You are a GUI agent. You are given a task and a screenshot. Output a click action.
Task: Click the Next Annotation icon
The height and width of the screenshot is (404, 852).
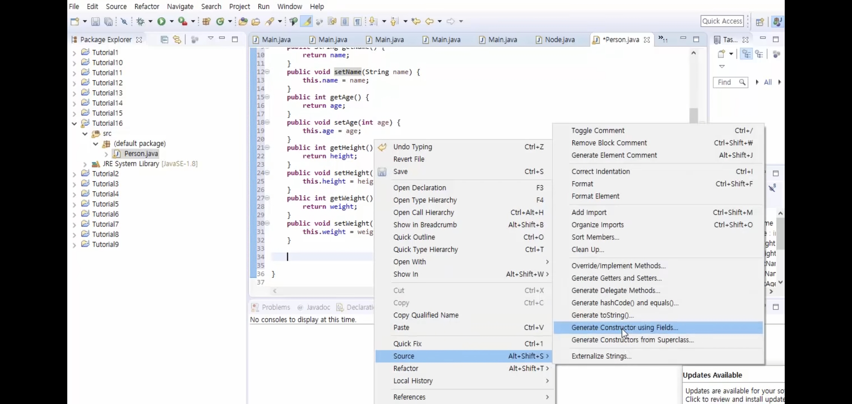(373, 21)
